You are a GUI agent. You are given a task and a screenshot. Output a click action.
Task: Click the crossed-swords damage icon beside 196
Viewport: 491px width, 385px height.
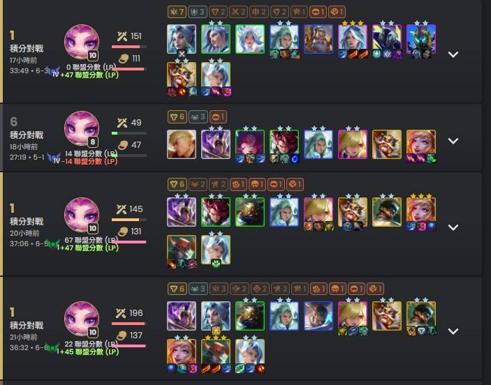click(x=122, y=313)
